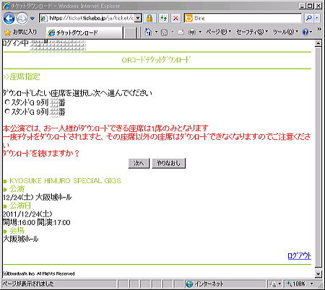The image size is (325, 290).
Task: Click the search magnifier icon
Action: (309, 18)
